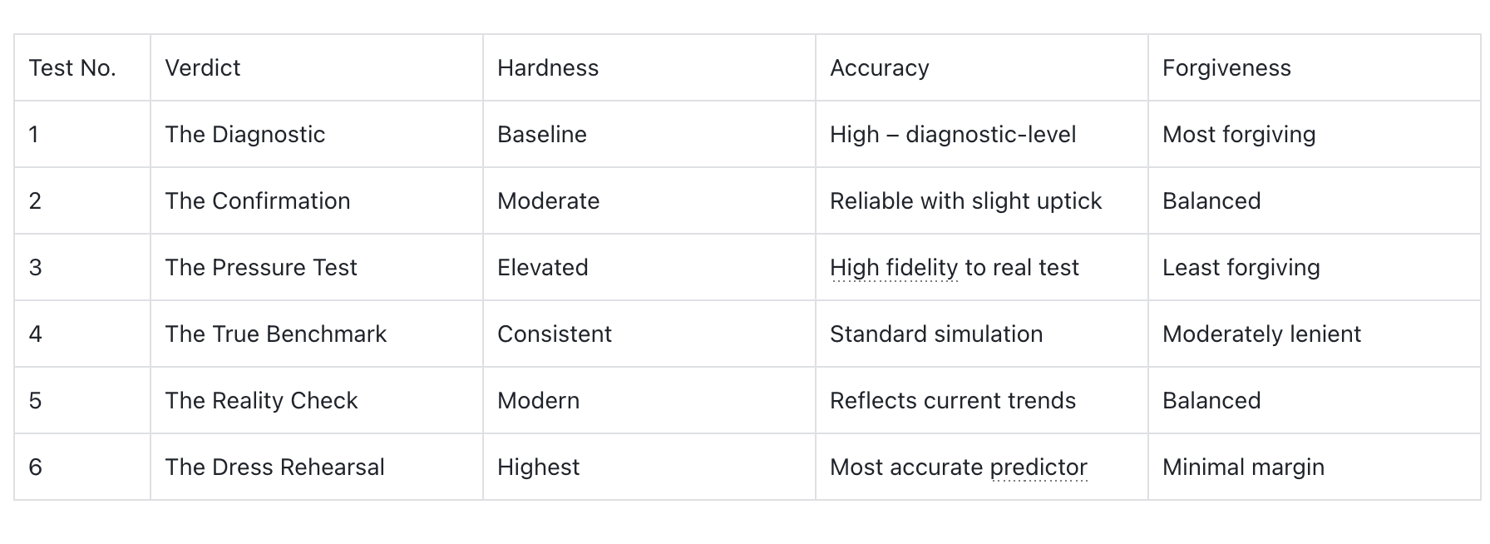Click the underlined High fidelity text
Viewport: 1490px width, 544px height.
pos(894,268)
